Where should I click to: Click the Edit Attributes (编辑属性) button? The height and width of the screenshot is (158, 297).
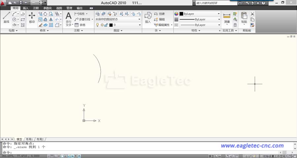[x=162, y=25]
